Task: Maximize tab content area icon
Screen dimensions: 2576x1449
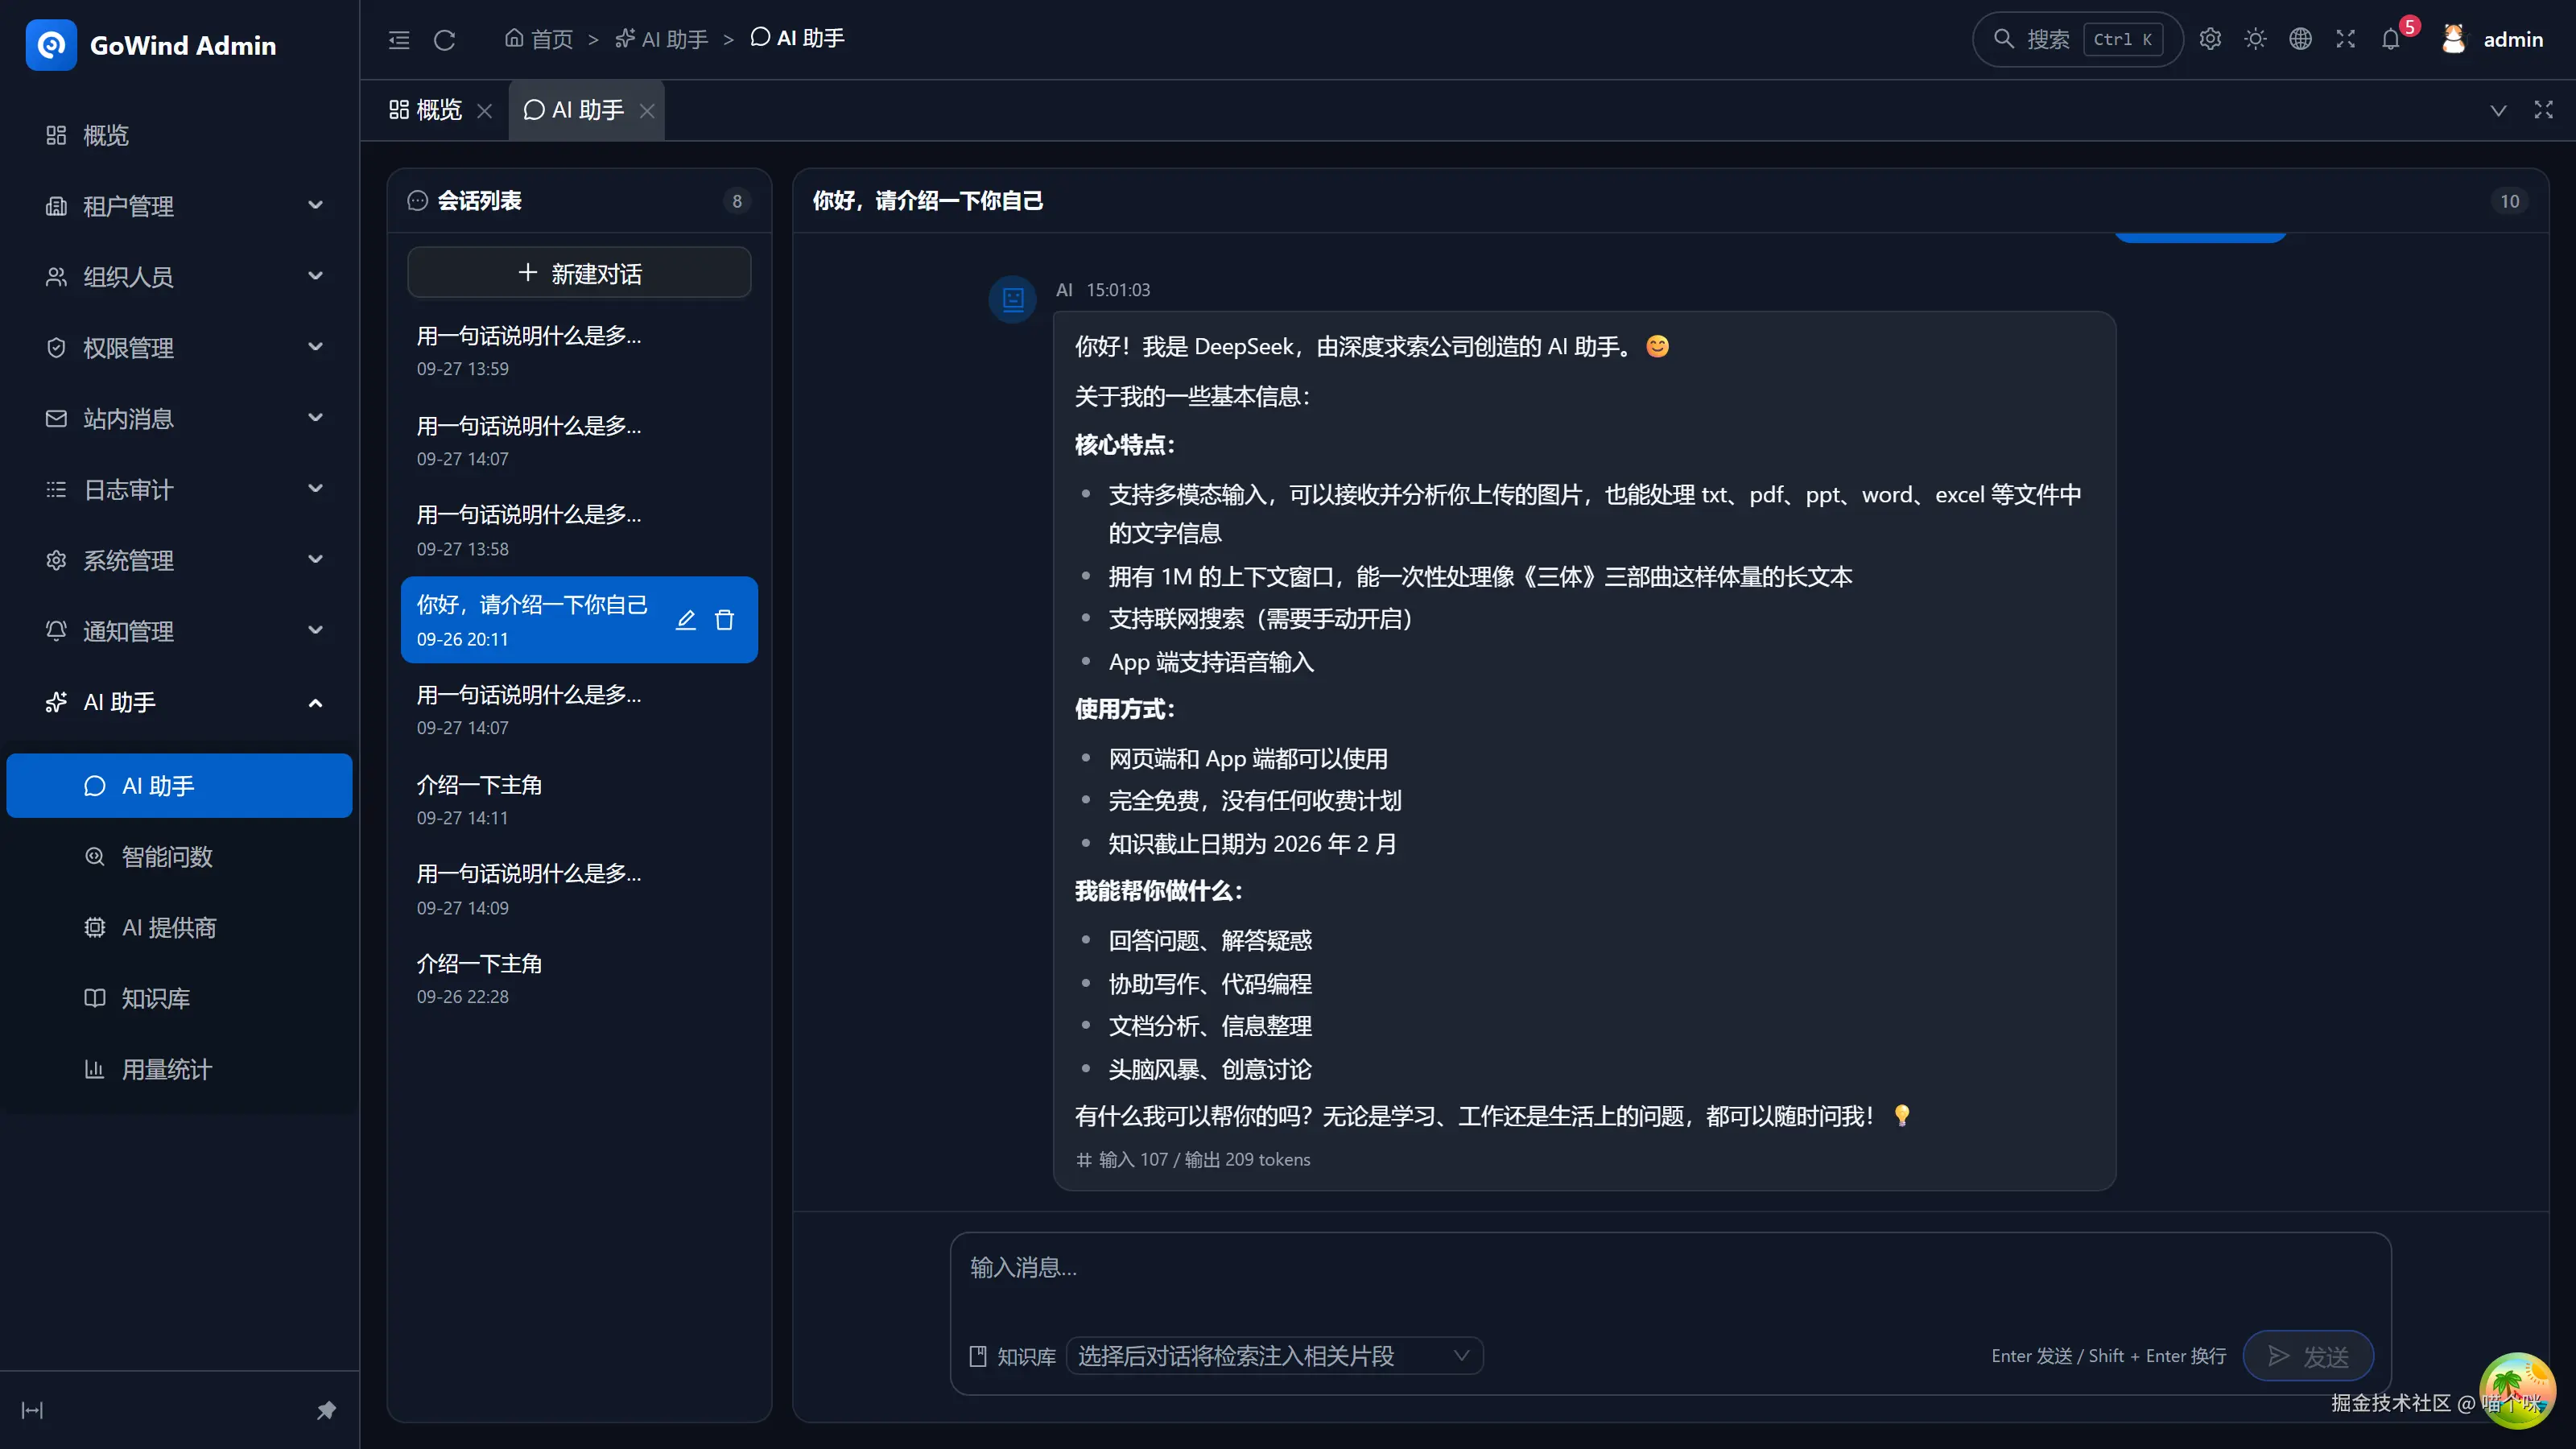Action: (2543, 110)
